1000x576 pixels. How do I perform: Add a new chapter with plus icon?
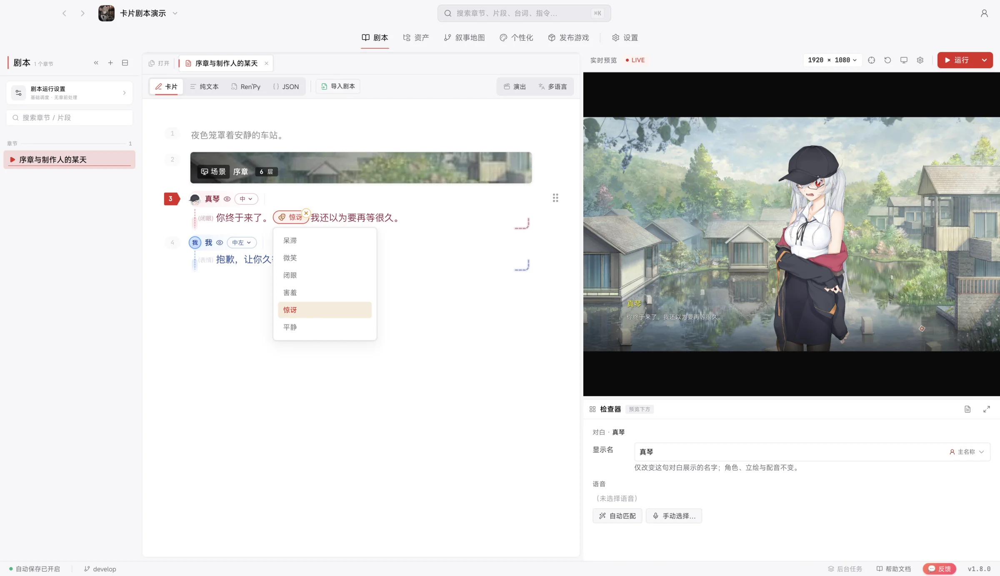point(110,63)
